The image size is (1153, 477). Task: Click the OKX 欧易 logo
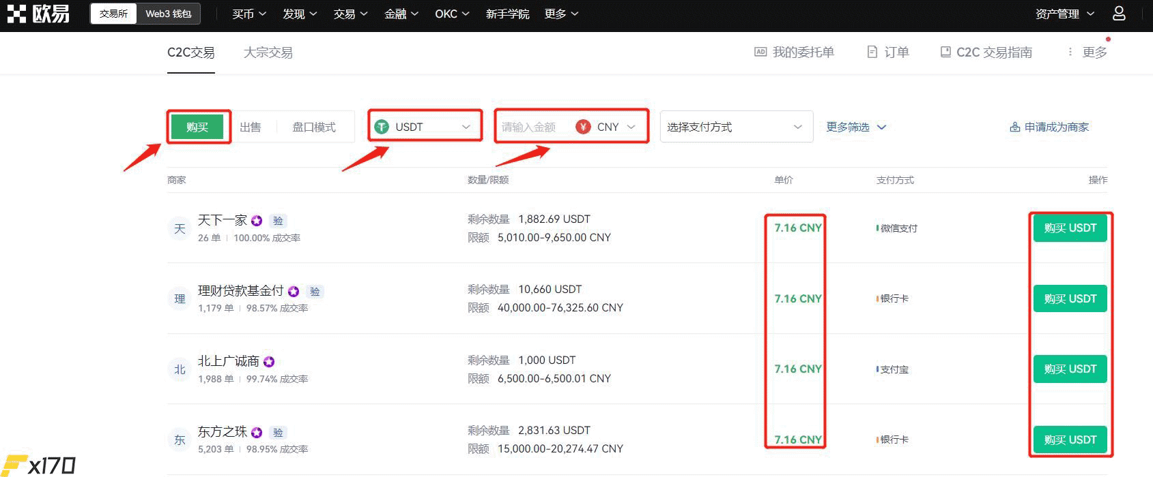pyautogui.click(x=38, y=14)
